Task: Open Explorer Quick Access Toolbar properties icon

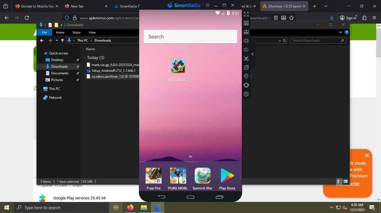Action: [x=50, y=25]
